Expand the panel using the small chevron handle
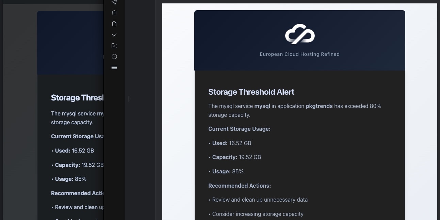The height and width of the screenshot is (220, 440). point(129,99)
